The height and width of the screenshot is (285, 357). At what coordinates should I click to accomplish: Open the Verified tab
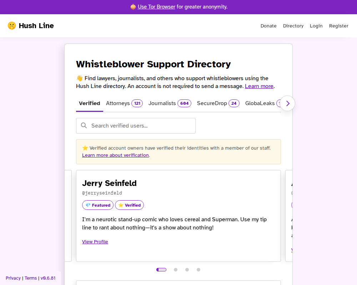pos(90,103)
